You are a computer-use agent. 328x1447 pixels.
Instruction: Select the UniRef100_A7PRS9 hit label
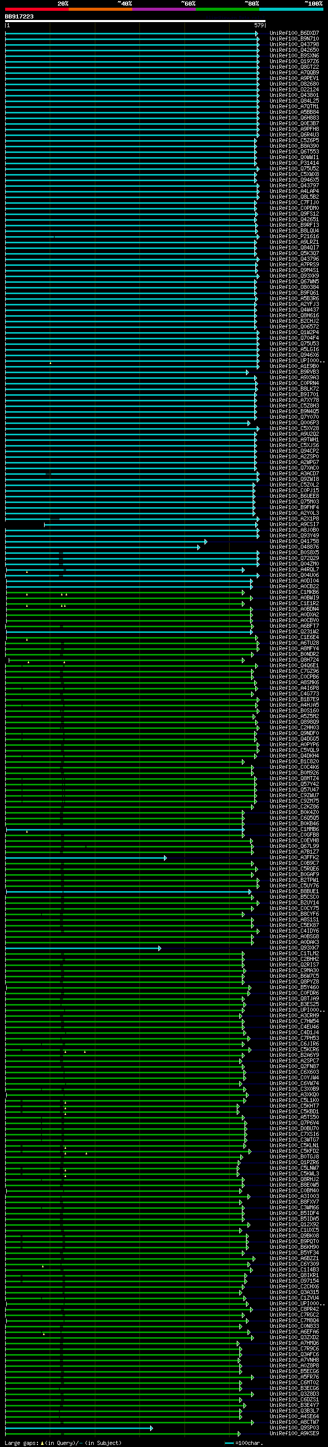tap(294, 264)
